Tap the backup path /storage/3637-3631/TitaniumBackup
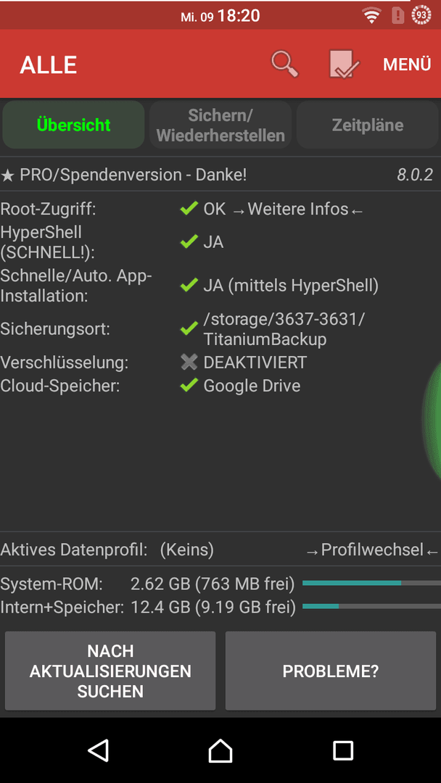Viewport: 441px width, 783px height. pyautogui.click(x=284, y=329)
